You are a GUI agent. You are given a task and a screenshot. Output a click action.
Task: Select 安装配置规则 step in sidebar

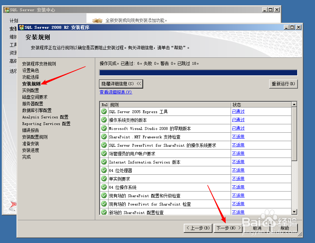(35, 137)
